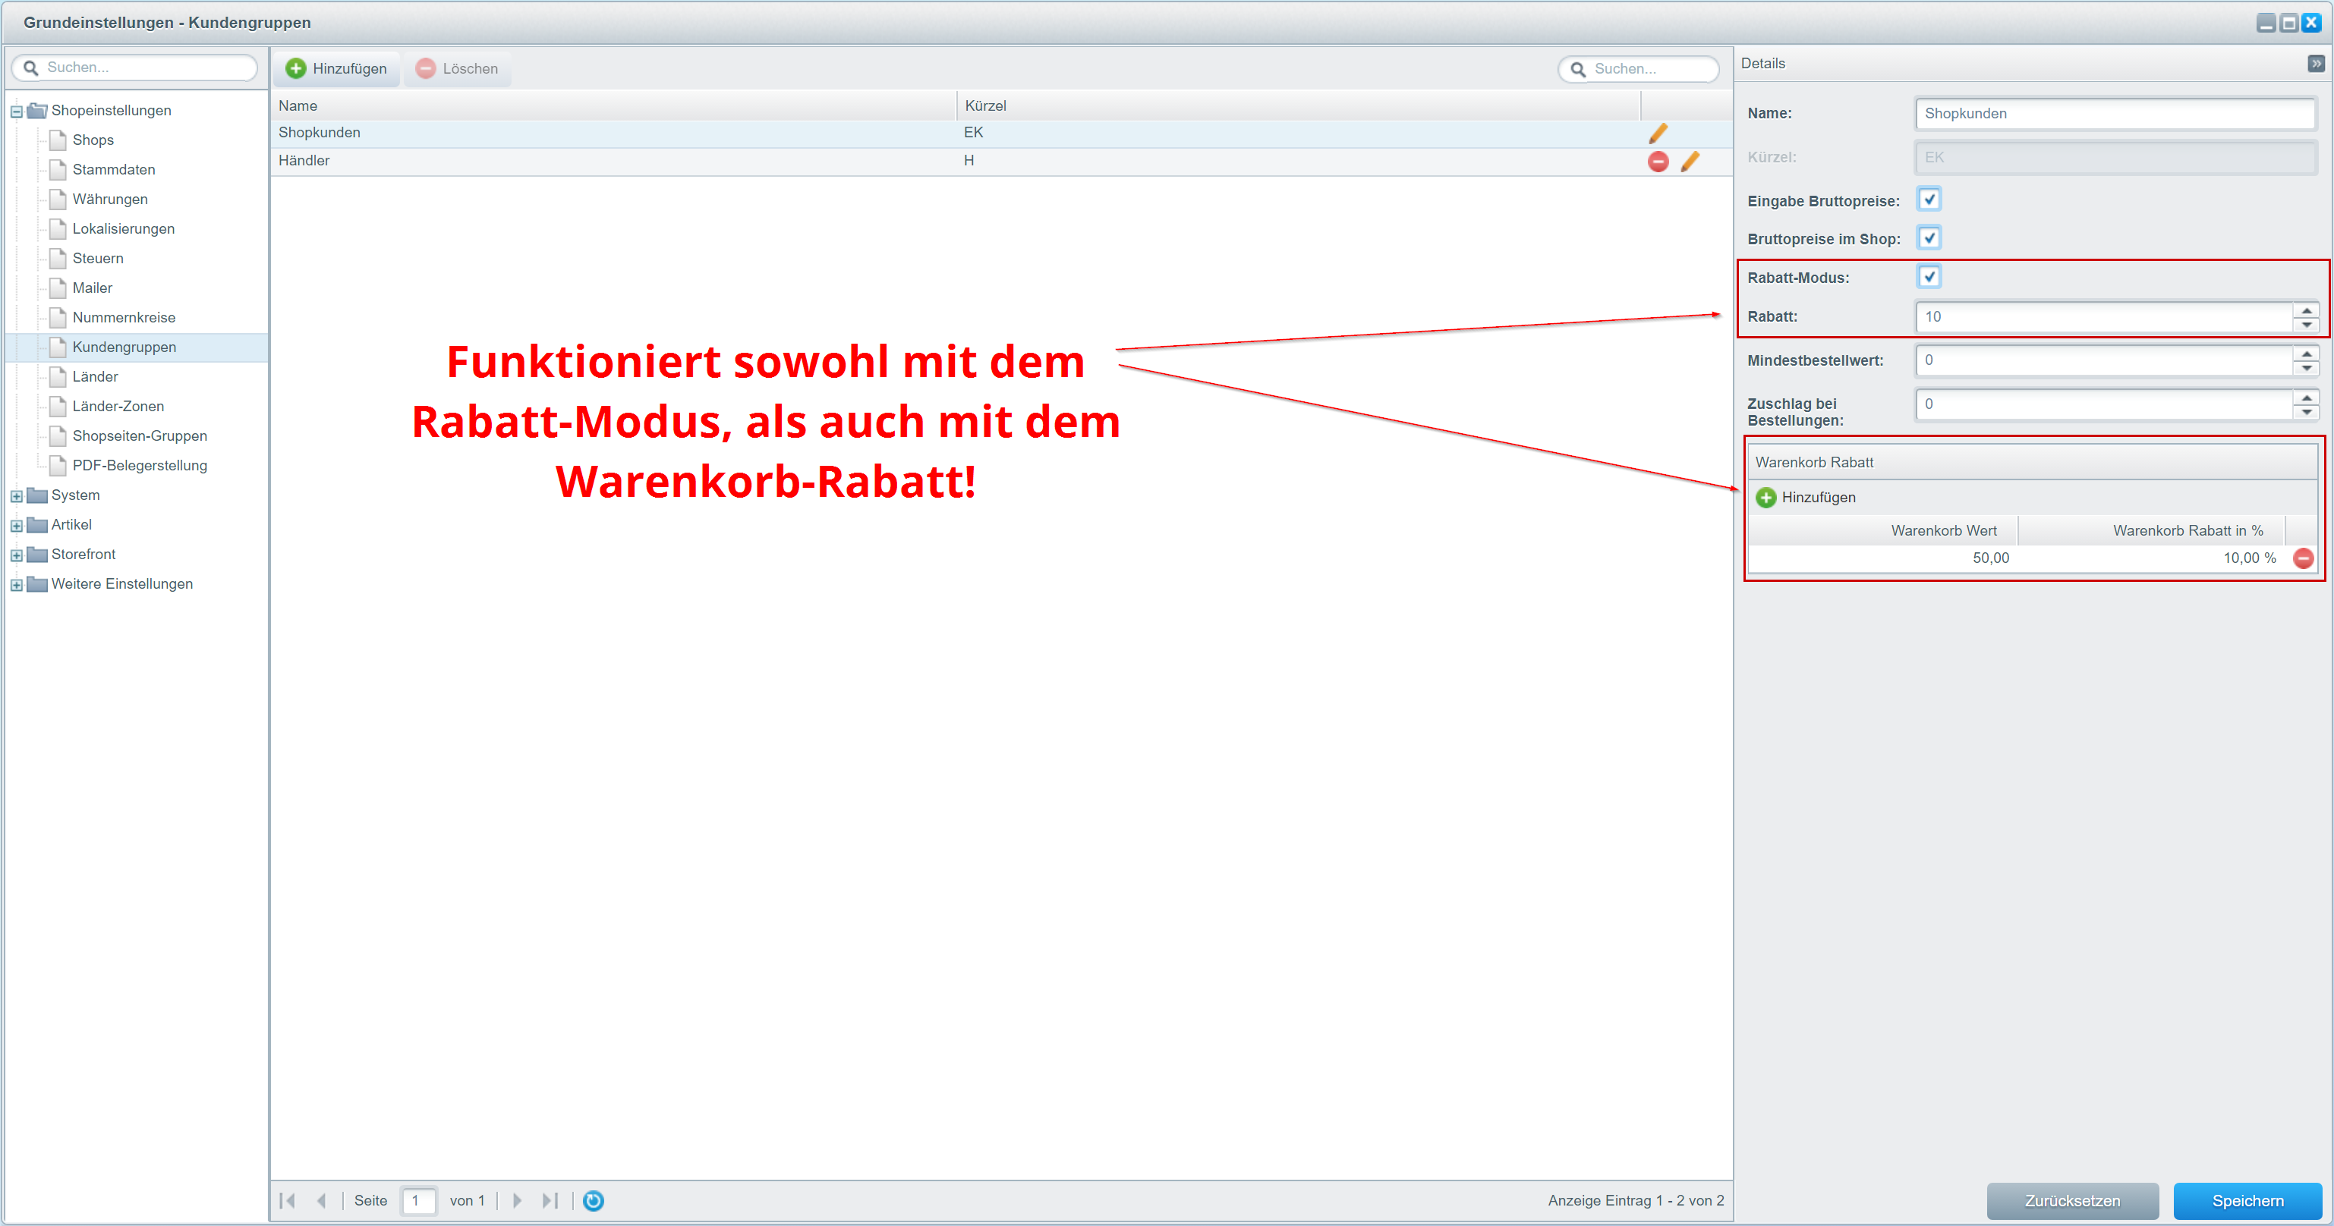The height and width of the screenshot is (1226, 2334).
Task: Click the grid search field above the table
Action: pyautogui.click(x=1639, y=69)
